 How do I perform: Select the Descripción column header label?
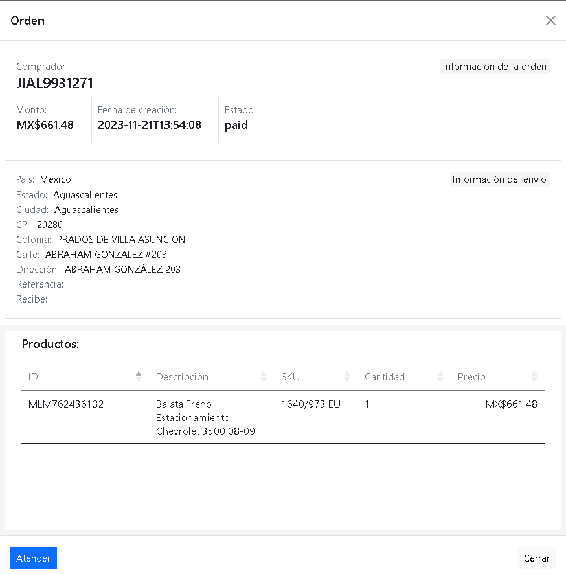coord(182,377)
